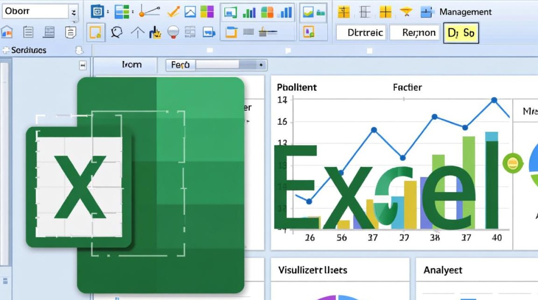Click the pointing hand icon
Screen dimensions: 538x300
click(155, 32)
